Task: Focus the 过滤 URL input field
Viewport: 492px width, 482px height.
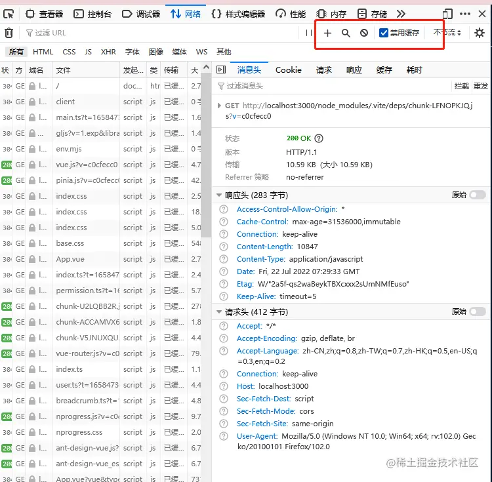Action: [160, 33]
